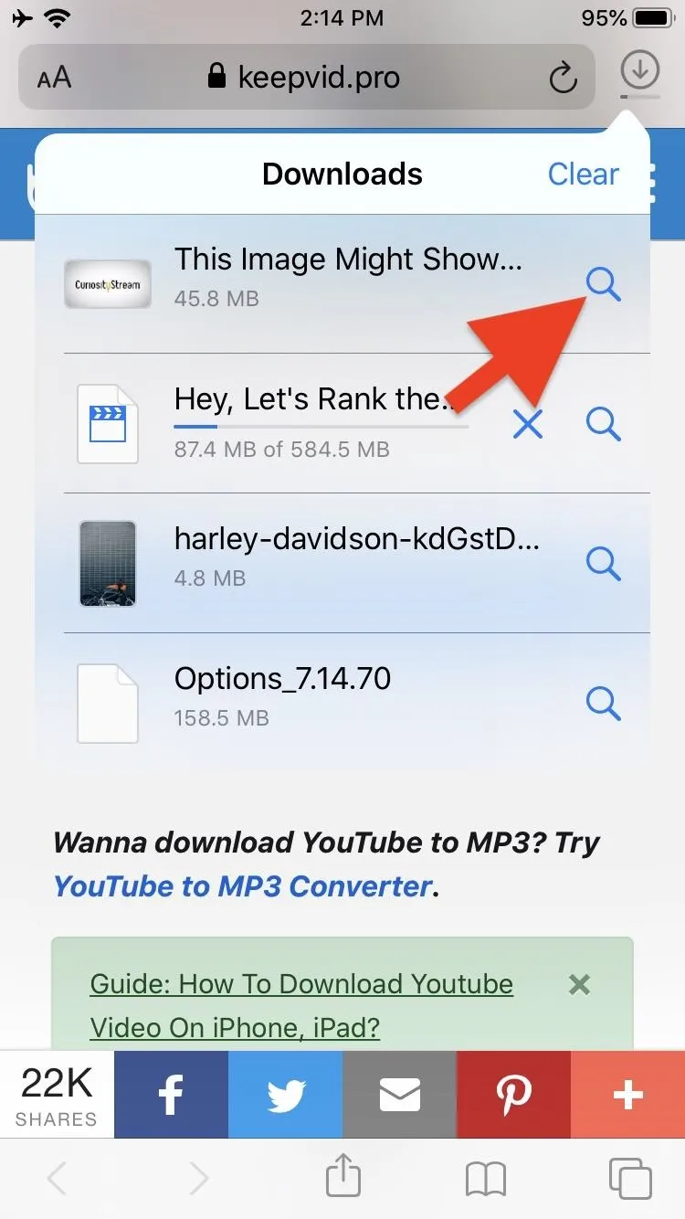This screenshot has height=1219, width=685.
Task: Open YouTube to MP3 Converter link
Action: click(x=242, y=885)
